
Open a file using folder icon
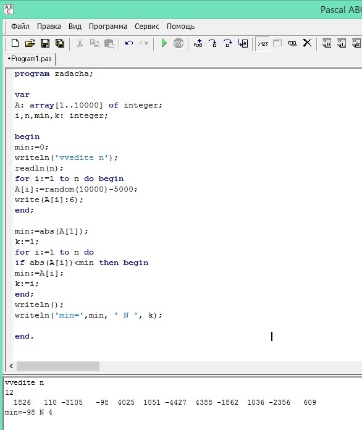pyautogui.click(x=30, y=43)
